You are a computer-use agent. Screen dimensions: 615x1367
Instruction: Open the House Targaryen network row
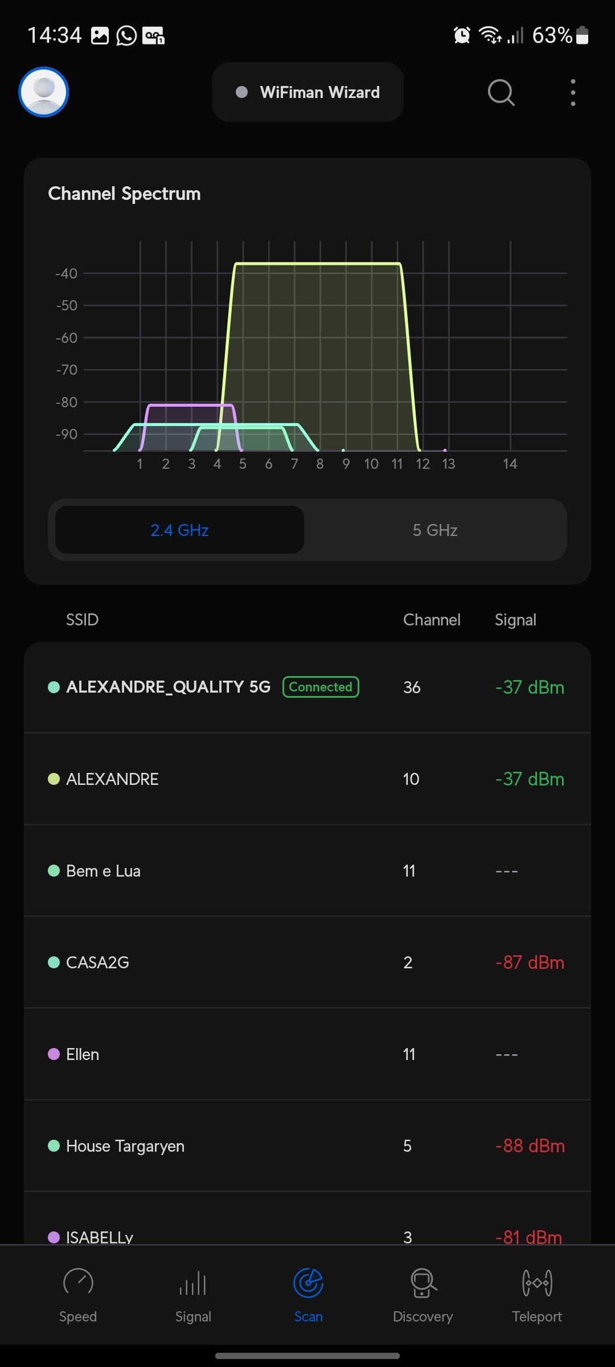point(307,1146)
